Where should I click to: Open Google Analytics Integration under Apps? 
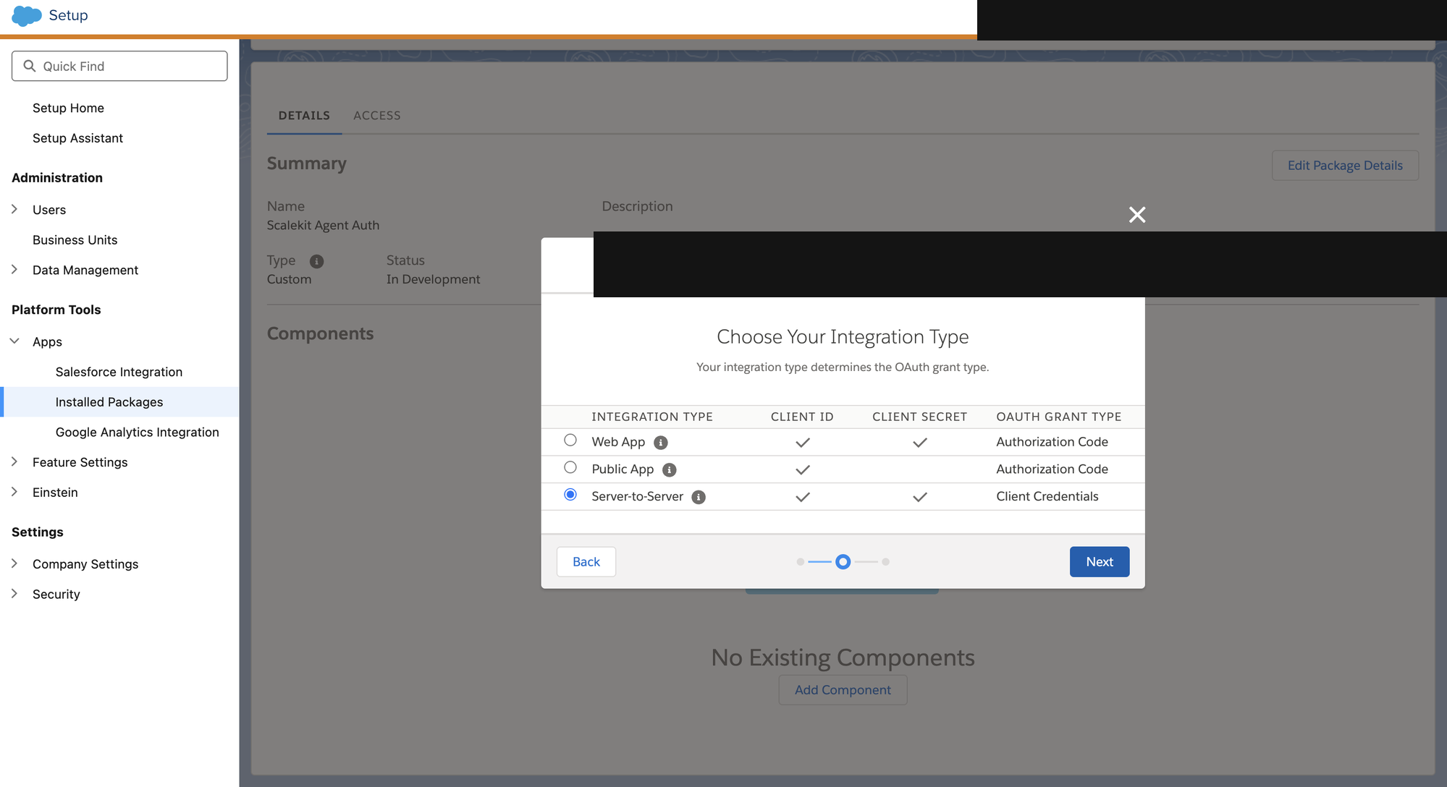pyautogui.click(x=137, y=432)
